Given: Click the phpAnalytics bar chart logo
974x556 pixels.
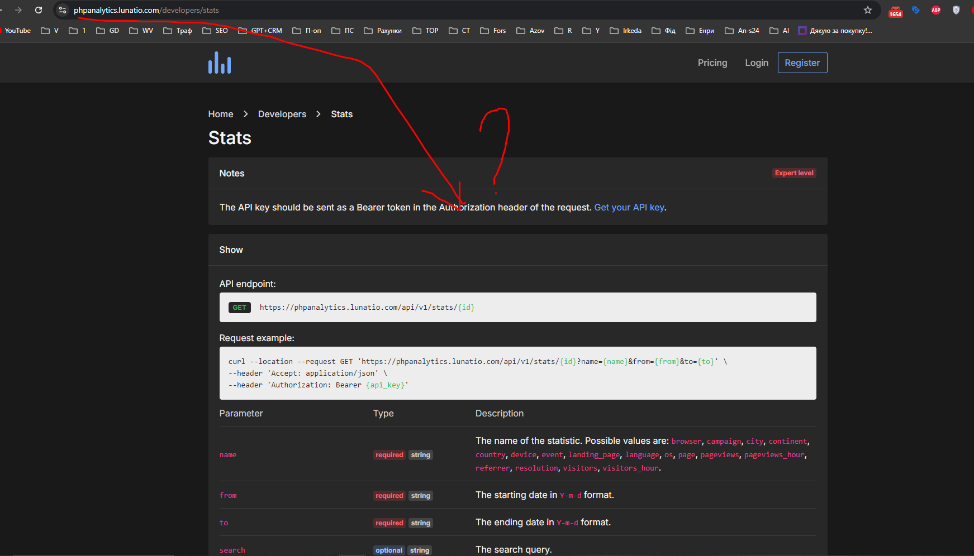Looking at the screenshot, I should point(220,63).
